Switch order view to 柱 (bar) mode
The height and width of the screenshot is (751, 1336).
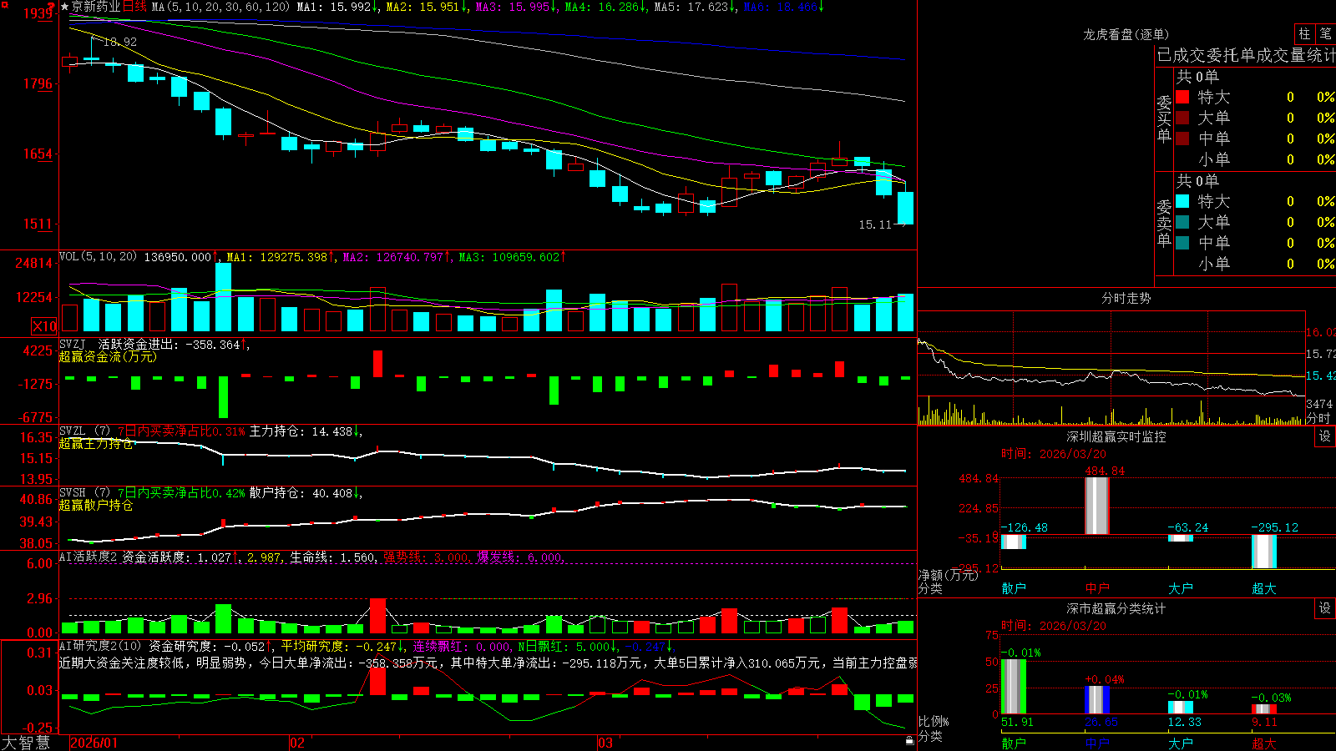[1304, 33]
